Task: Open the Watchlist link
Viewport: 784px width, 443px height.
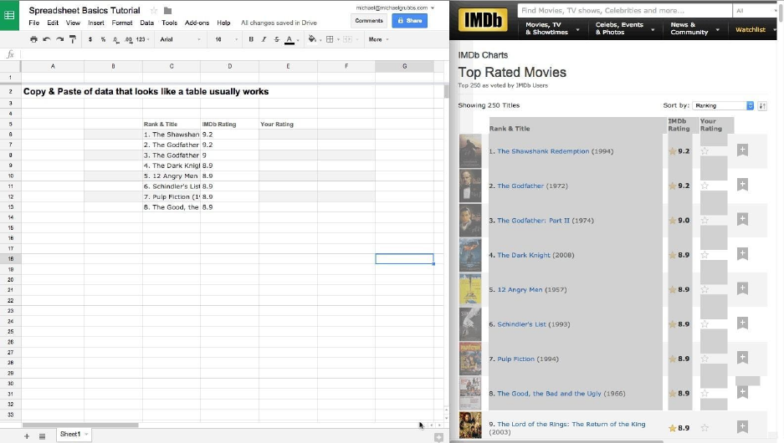Action: (x=750, y=29)
